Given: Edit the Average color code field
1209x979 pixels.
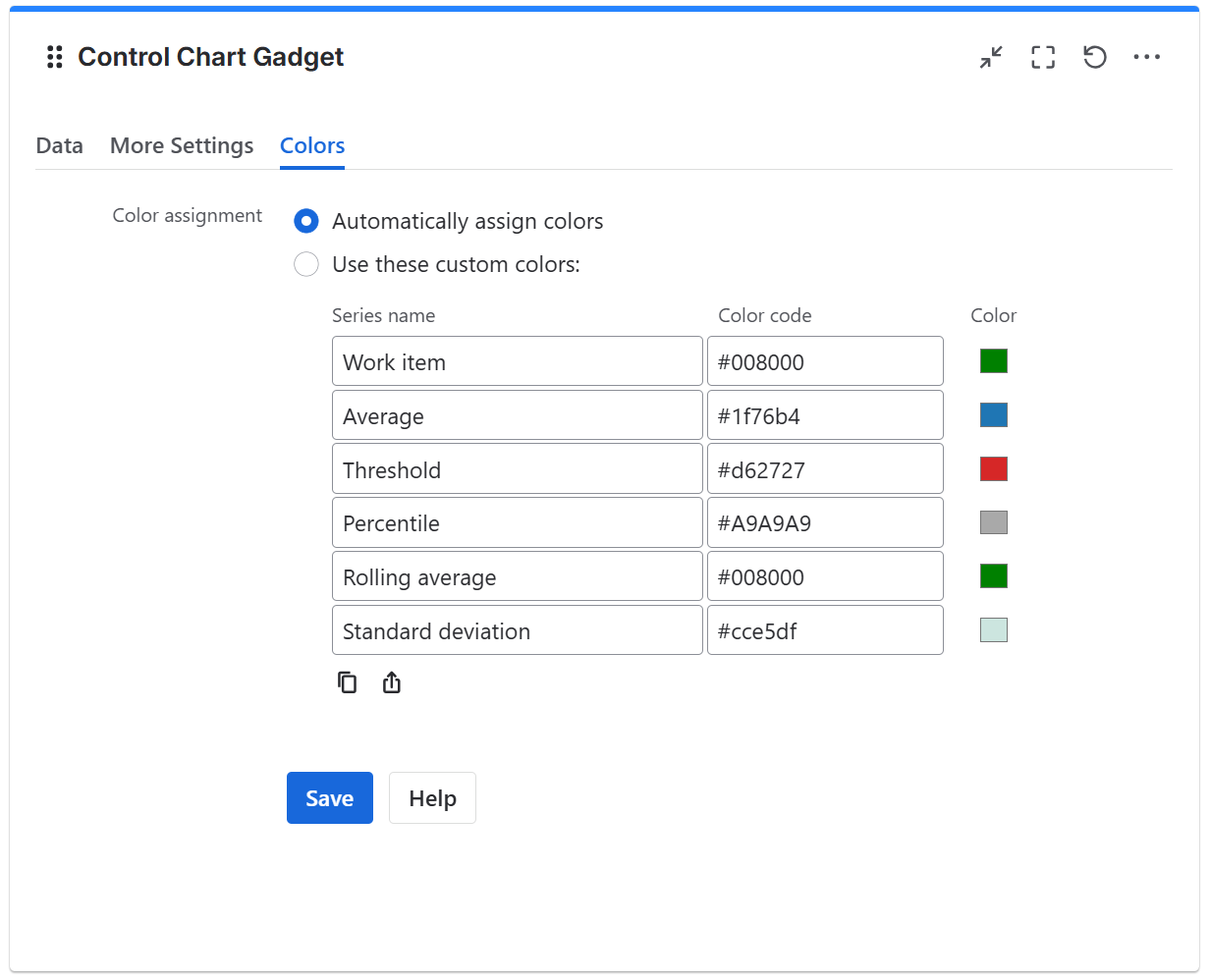Looking at the screenshot, I should coord(825,414).
